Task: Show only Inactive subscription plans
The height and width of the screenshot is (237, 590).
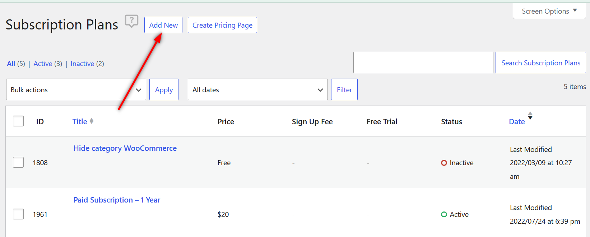Action: point(82,64)
